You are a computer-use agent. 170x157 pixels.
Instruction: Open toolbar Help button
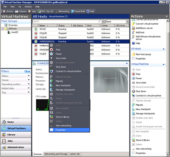click(90, 11)
